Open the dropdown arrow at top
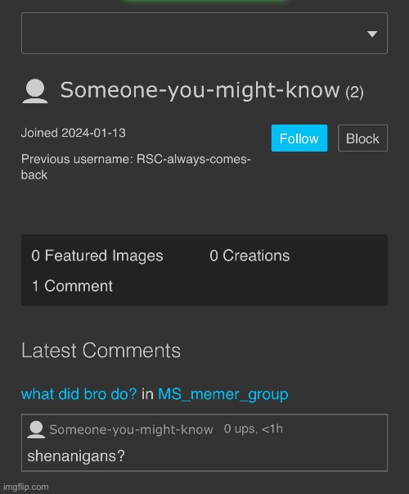This screenshot has height=494, width=409. pyautogui.click(x=372, y=34)
